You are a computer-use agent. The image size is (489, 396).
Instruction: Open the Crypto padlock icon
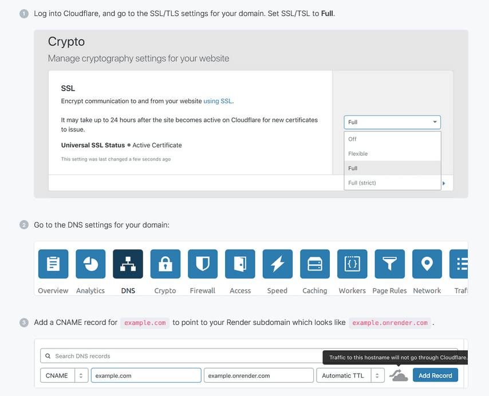tap(165, 264)
